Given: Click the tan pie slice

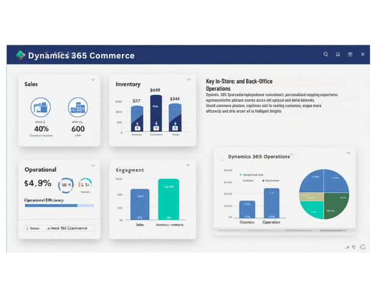Looking at the screenshot, I should click(x=311, y=197).
